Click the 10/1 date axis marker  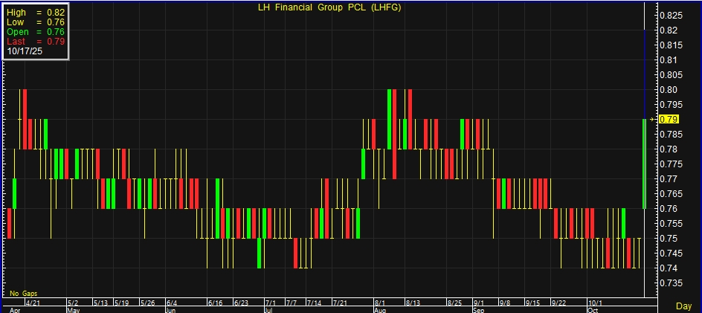(596, 303)
